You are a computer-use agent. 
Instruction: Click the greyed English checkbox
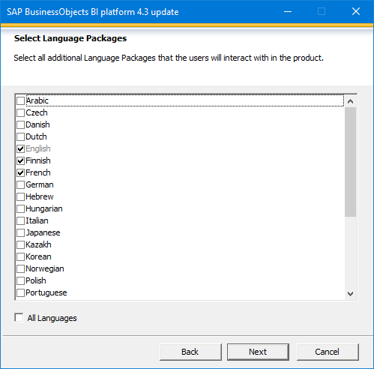pos(20,148)
